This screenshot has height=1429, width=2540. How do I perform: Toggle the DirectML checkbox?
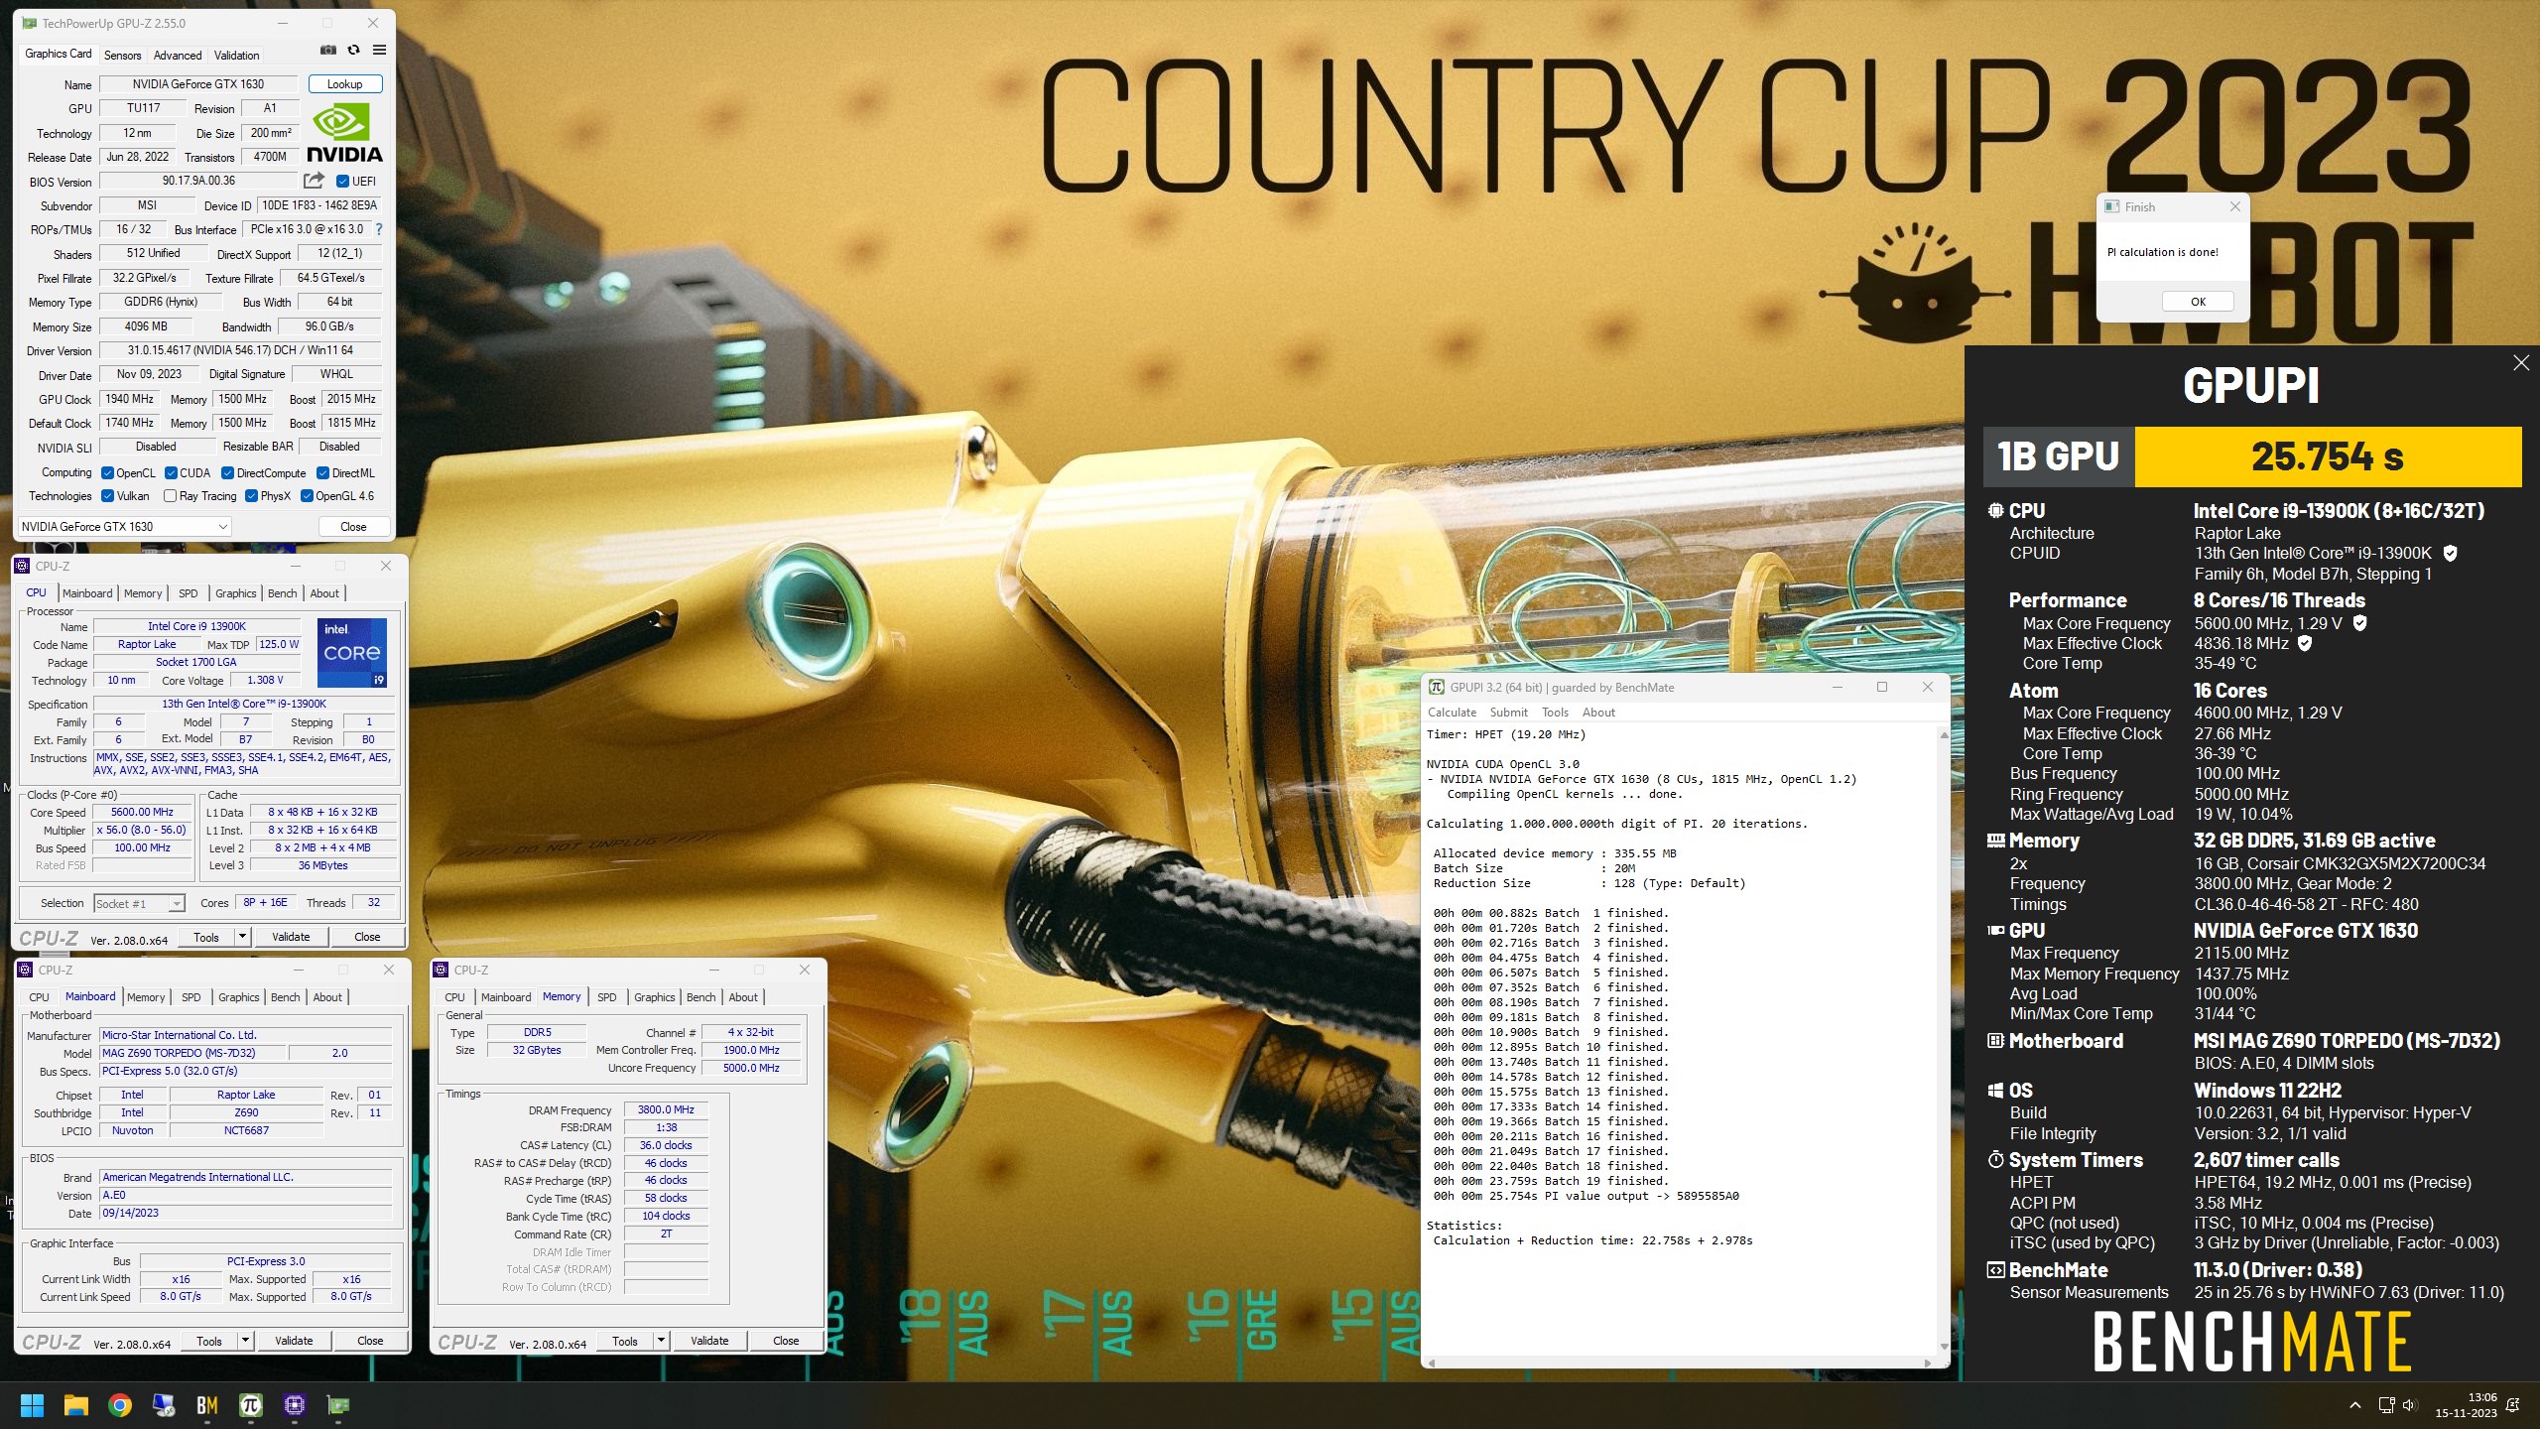click(322, 472)
